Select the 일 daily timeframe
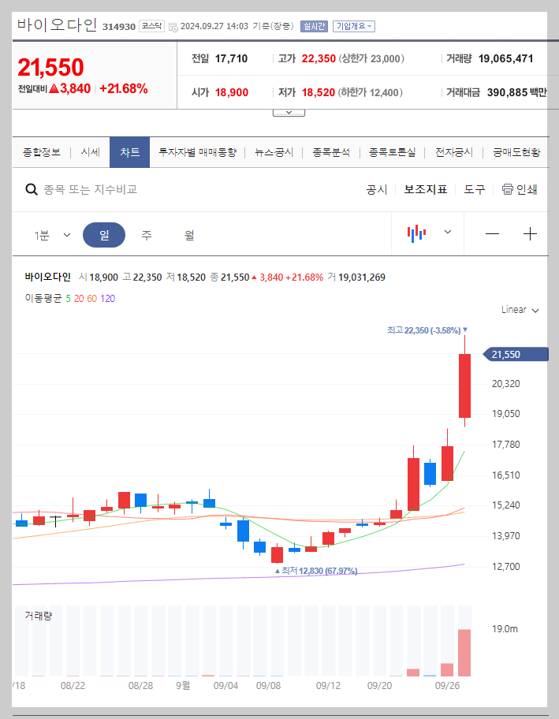Screen dimensions: 559x719 tap(104, 233)
